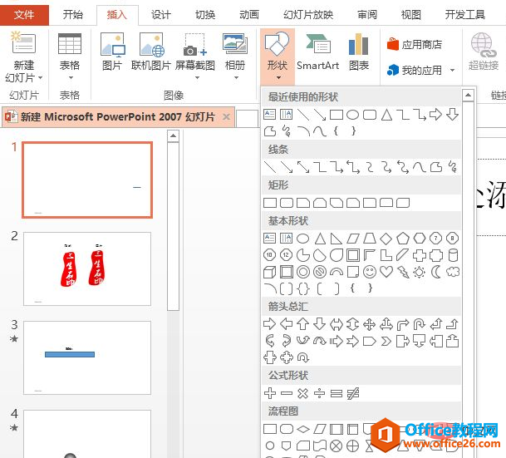This screenshot has height=458, width=506.
Task: Open the App Store (应用商店) button
Action: 415,44
